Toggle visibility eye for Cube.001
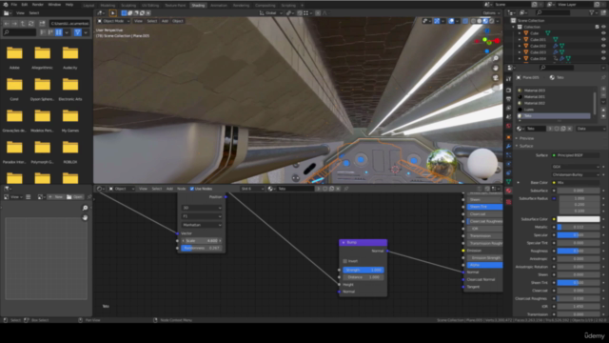609x343 pixels. click(x=603, y=39)
